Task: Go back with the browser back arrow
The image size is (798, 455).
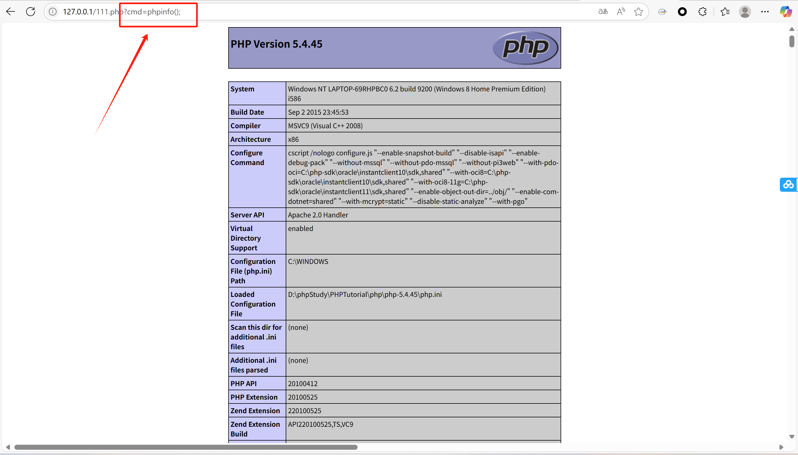Action: (11, 12)
